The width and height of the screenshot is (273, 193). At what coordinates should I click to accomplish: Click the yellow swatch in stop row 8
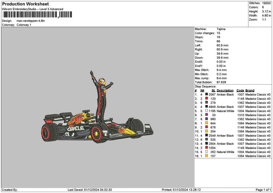(x=207, y=123)
